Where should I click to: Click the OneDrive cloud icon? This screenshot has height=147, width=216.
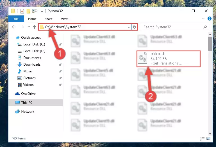(17, 94)
